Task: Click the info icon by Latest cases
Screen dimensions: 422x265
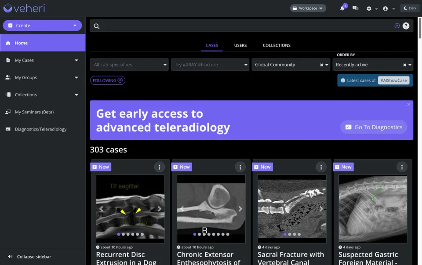Action: point(343,80)
